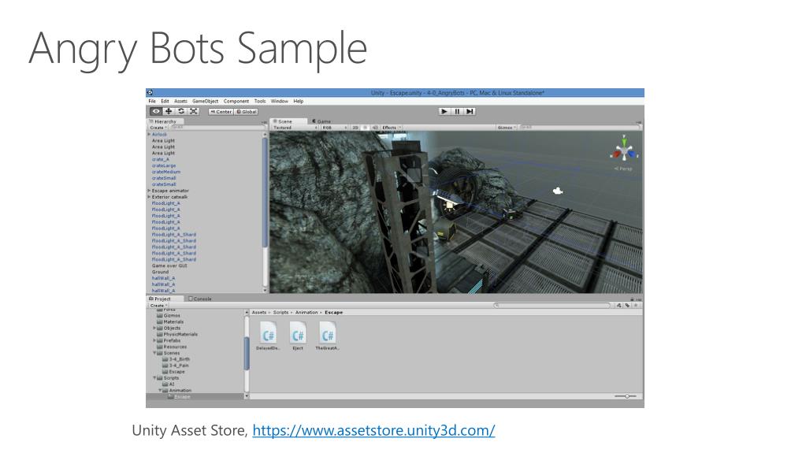Click the 3-4_Birth folder icon
This screenshot has width=806, height=453.
(x=165, y=359)
